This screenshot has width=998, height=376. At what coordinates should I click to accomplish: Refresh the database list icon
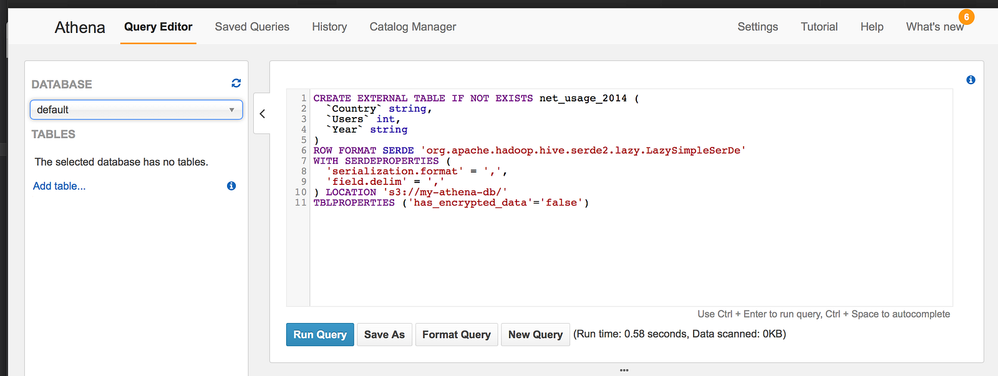pyautogui.click(x=236, y=83)
